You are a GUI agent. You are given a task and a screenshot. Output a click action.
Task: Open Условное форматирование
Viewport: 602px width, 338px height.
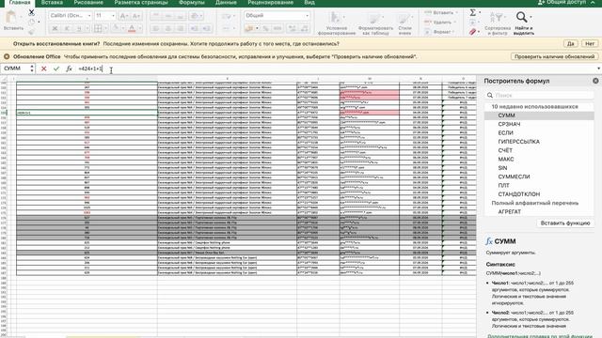(337, 23)
